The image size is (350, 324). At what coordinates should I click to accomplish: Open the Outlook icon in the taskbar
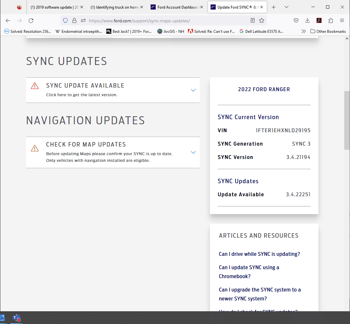point(3,318)
